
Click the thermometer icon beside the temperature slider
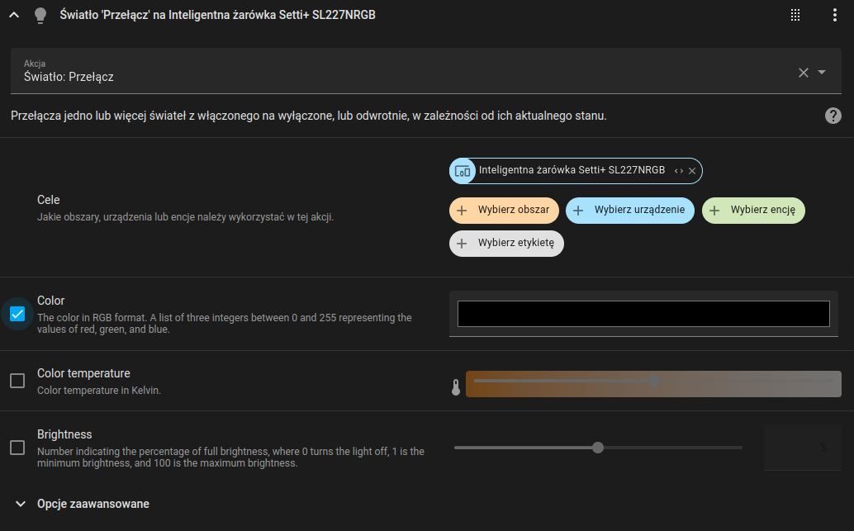click(x=456, y=387)
